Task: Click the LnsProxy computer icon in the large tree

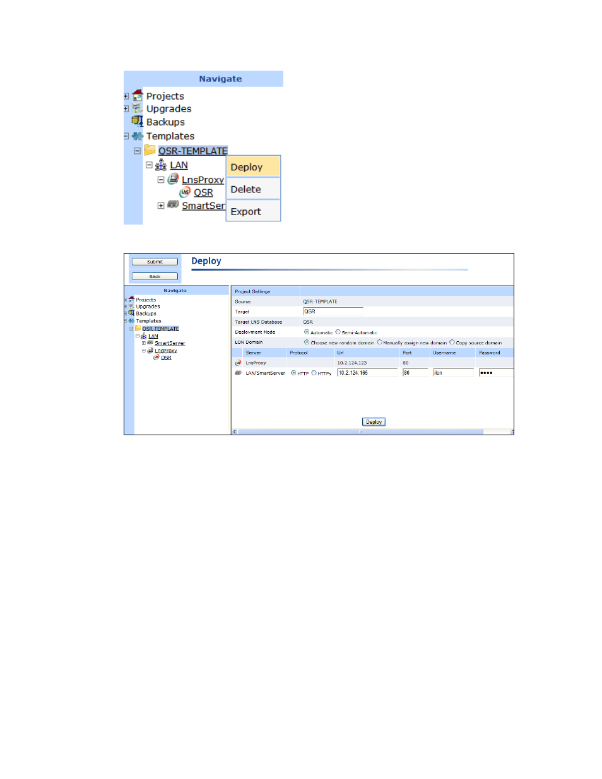Action: (173, 179)
